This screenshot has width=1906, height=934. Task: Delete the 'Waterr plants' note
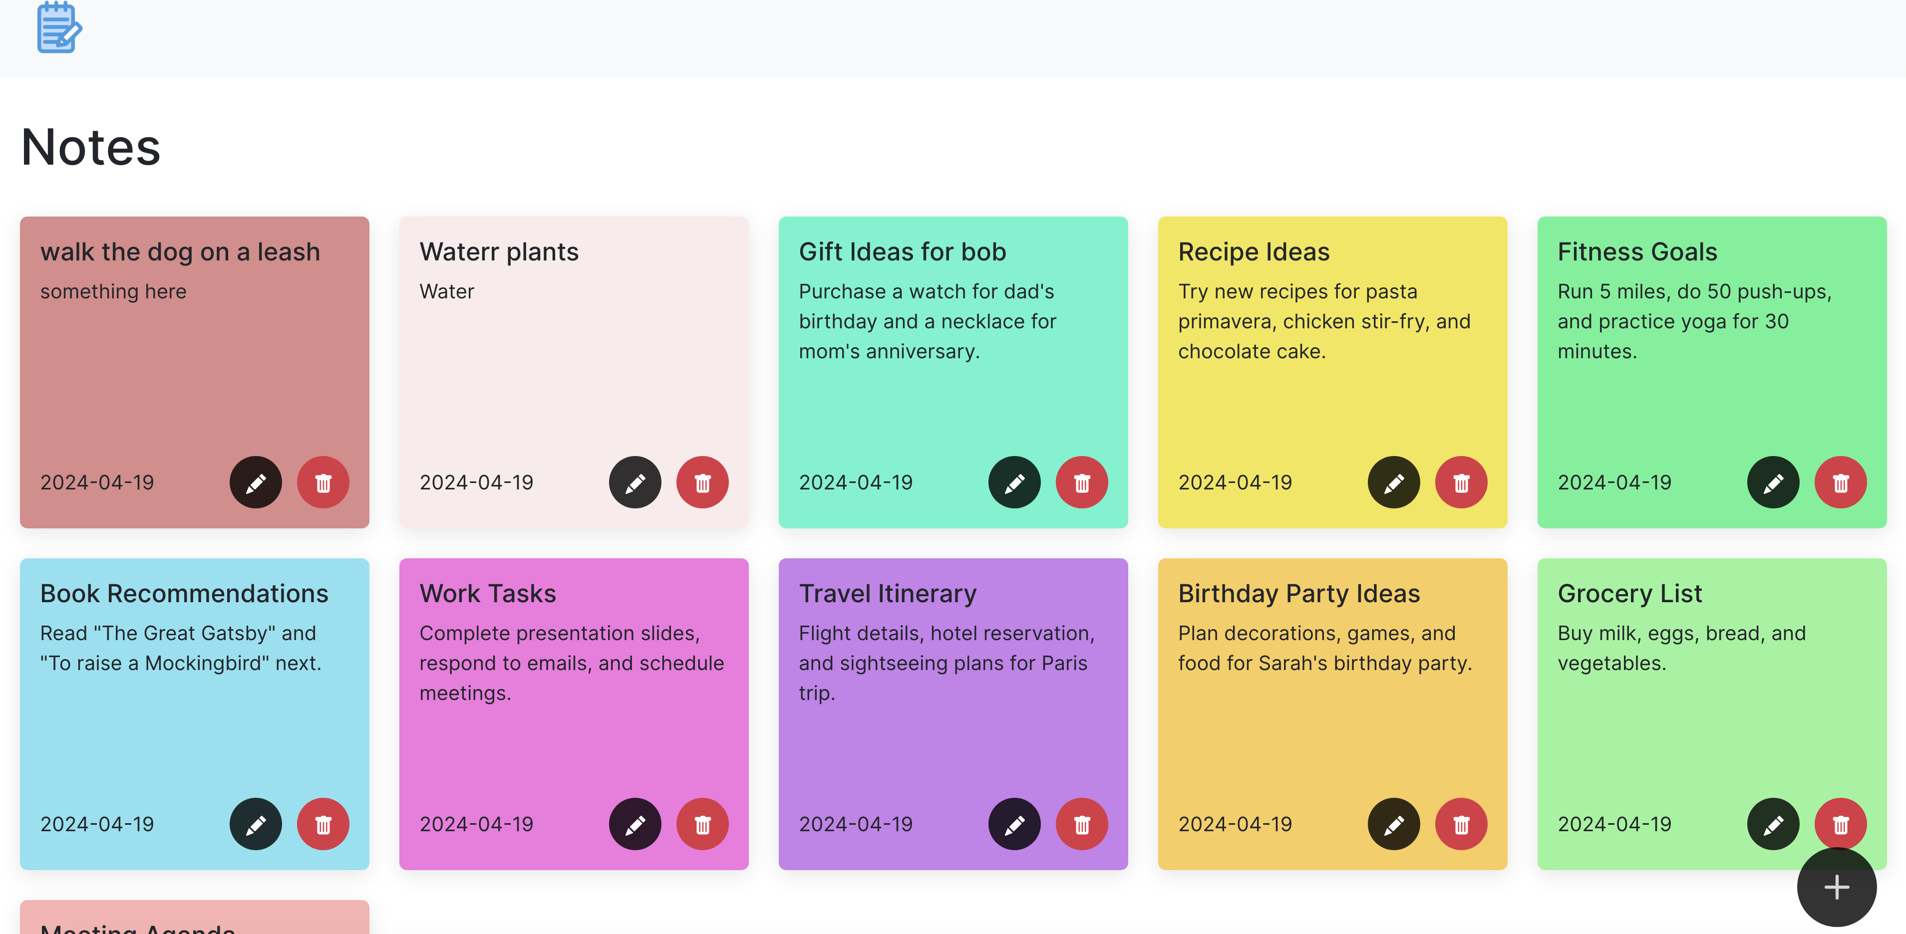pos(702,482)
